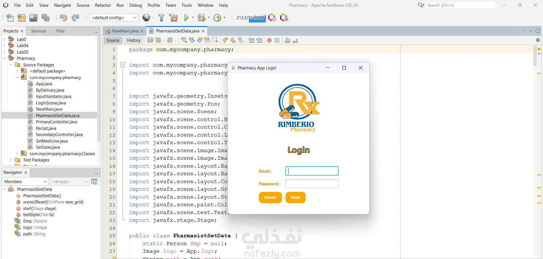Viewport: 543px width, 259px height.
Task: Open Profile Project dropdown arrow
Action: tap(225, 17)
